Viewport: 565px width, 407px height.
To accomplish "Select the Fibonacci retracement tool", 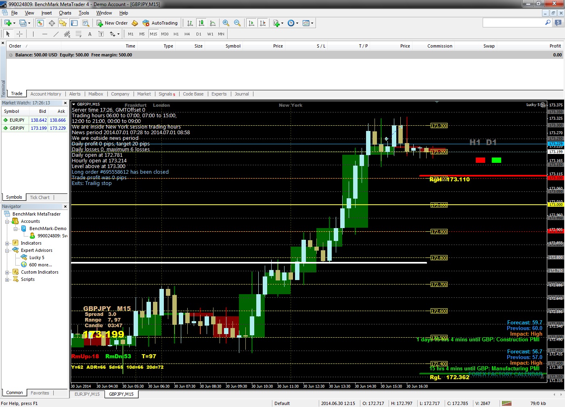I will point(78,34).
